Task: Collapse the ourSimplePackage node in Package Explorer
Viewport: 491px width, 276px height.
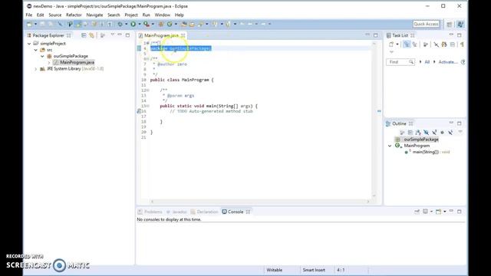Action: pyautogui.click(x=42, y=56)
